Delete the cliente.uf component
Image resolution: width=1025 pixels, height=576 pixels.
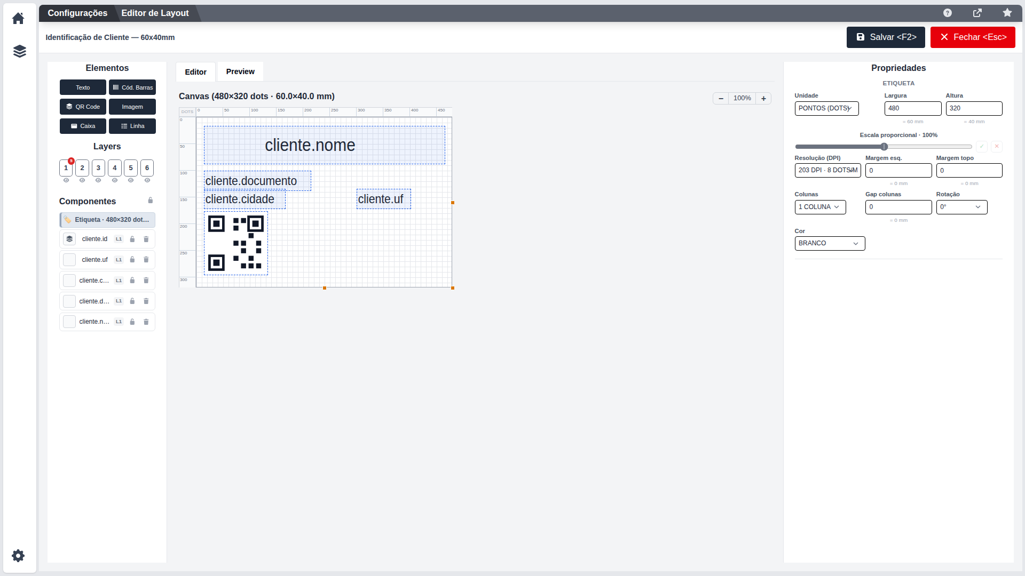tap(146, 260)
